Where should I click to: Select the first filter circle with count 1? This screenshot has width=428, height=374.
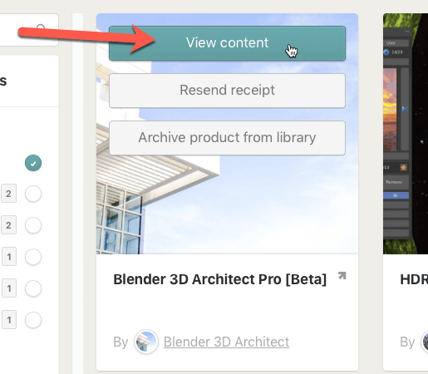pyautogui.click(x=33, y=257)
